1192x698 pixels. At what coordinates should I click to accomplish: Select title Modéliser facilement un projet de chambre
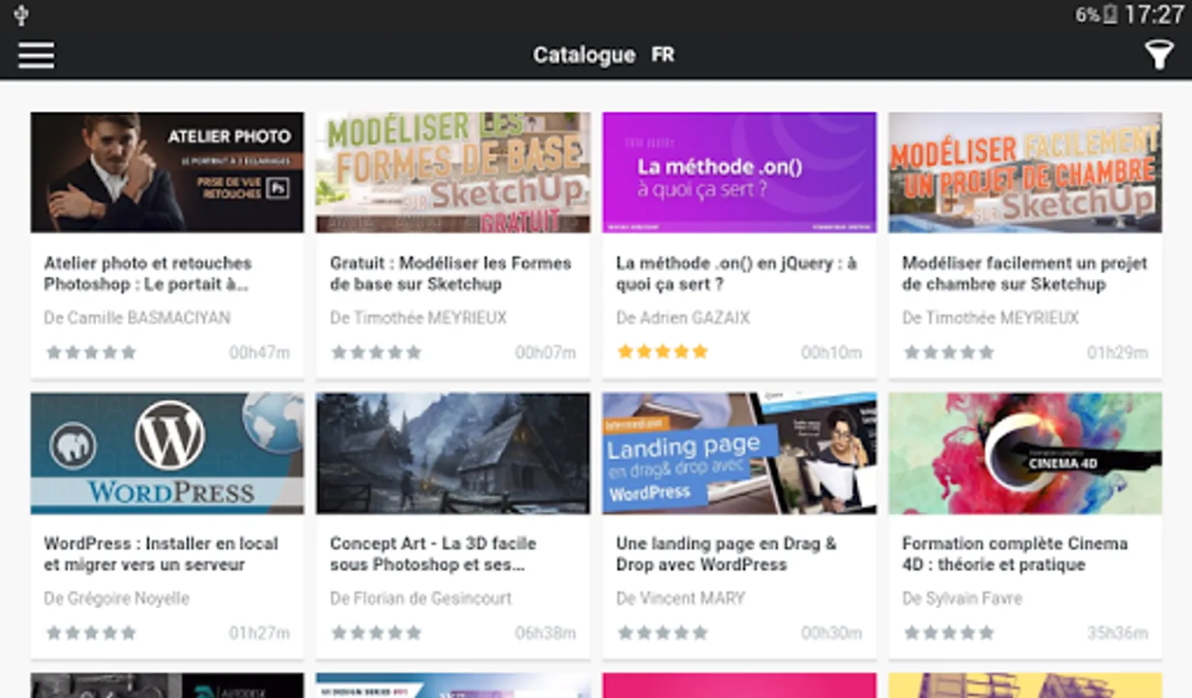(1024, 274)
